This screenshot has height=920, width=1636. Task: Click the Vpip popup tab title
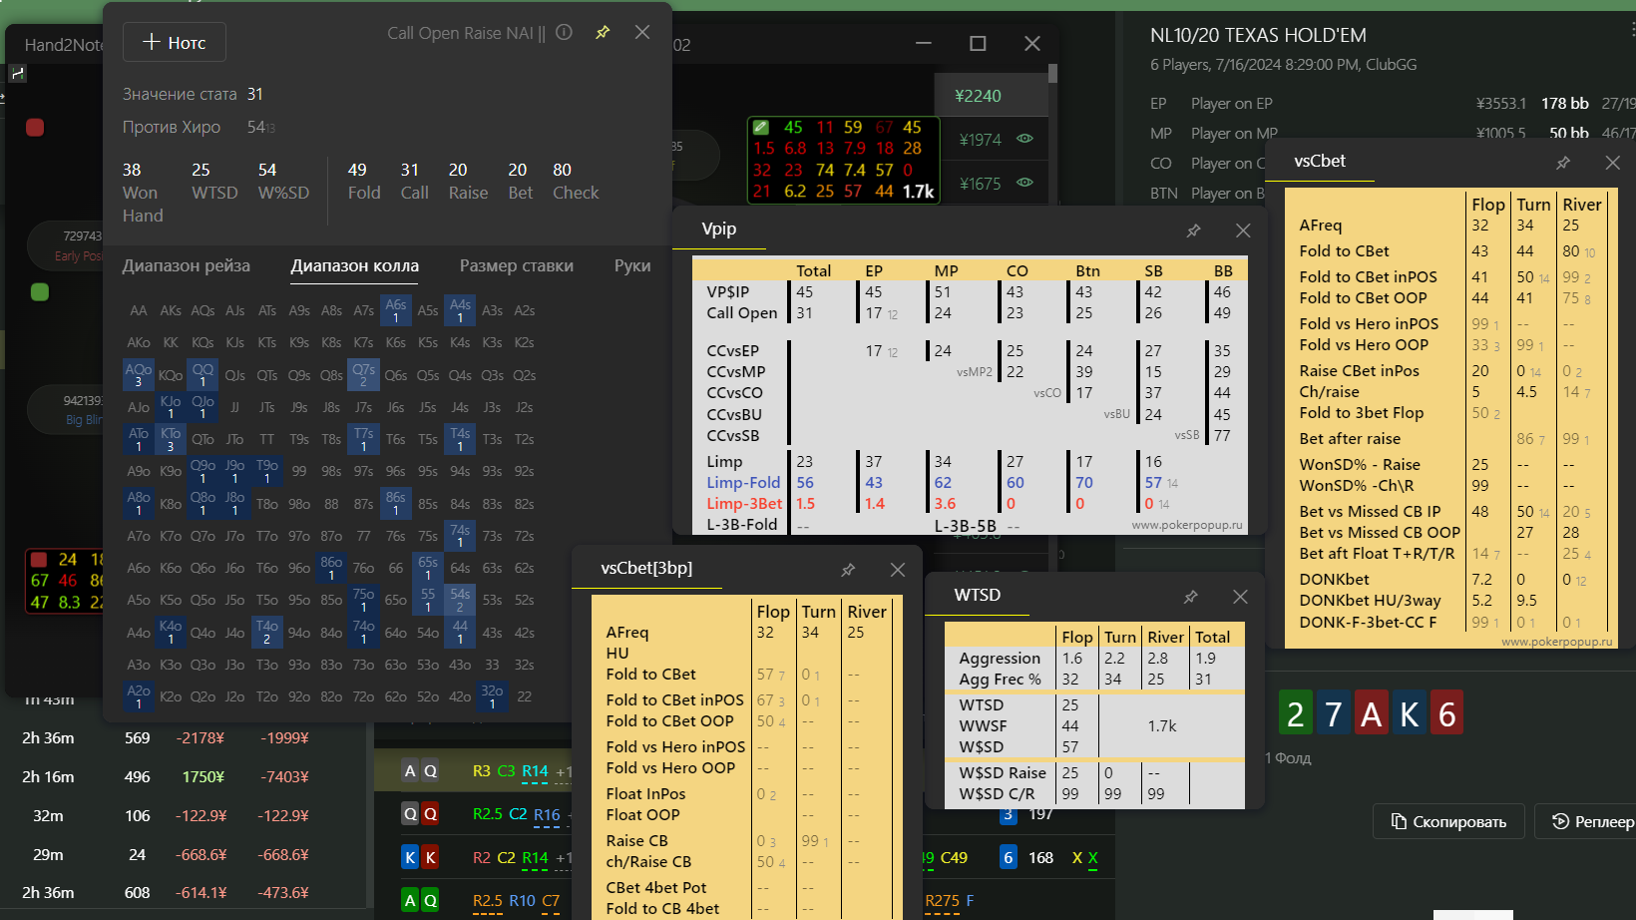pyautogui.click(x=719, y=229)
